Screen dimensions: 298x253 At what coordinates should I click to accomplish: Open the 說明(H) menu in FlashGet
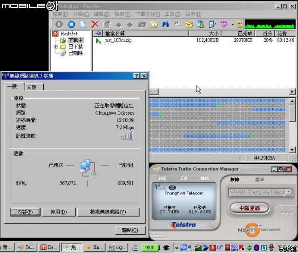pos(194,14)
